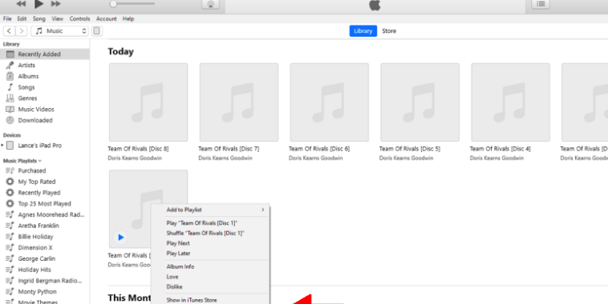The width and height of the screenshot is (608, 304).
Task: Open the Song menu
Action: [39, 18]
